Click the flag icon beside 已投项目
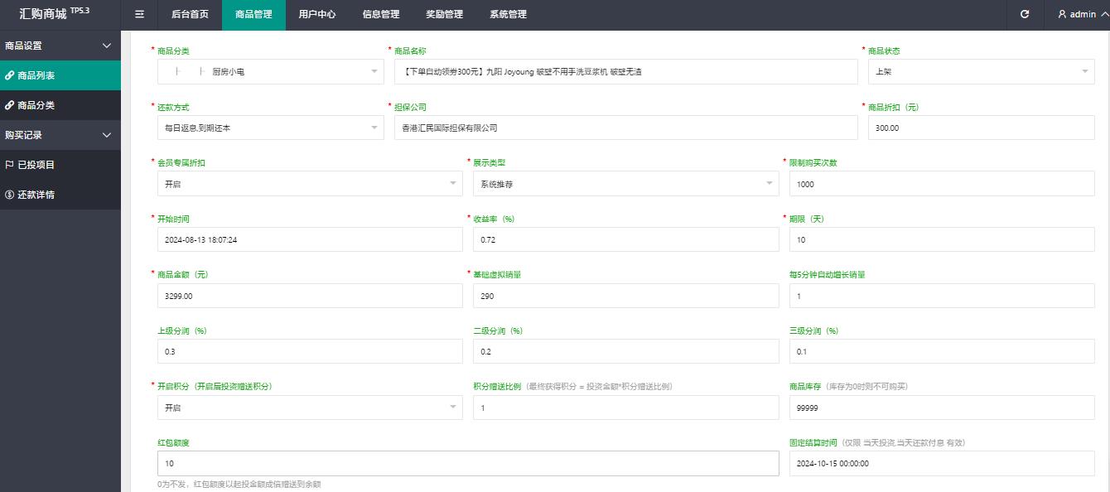 tap(10, 165)
